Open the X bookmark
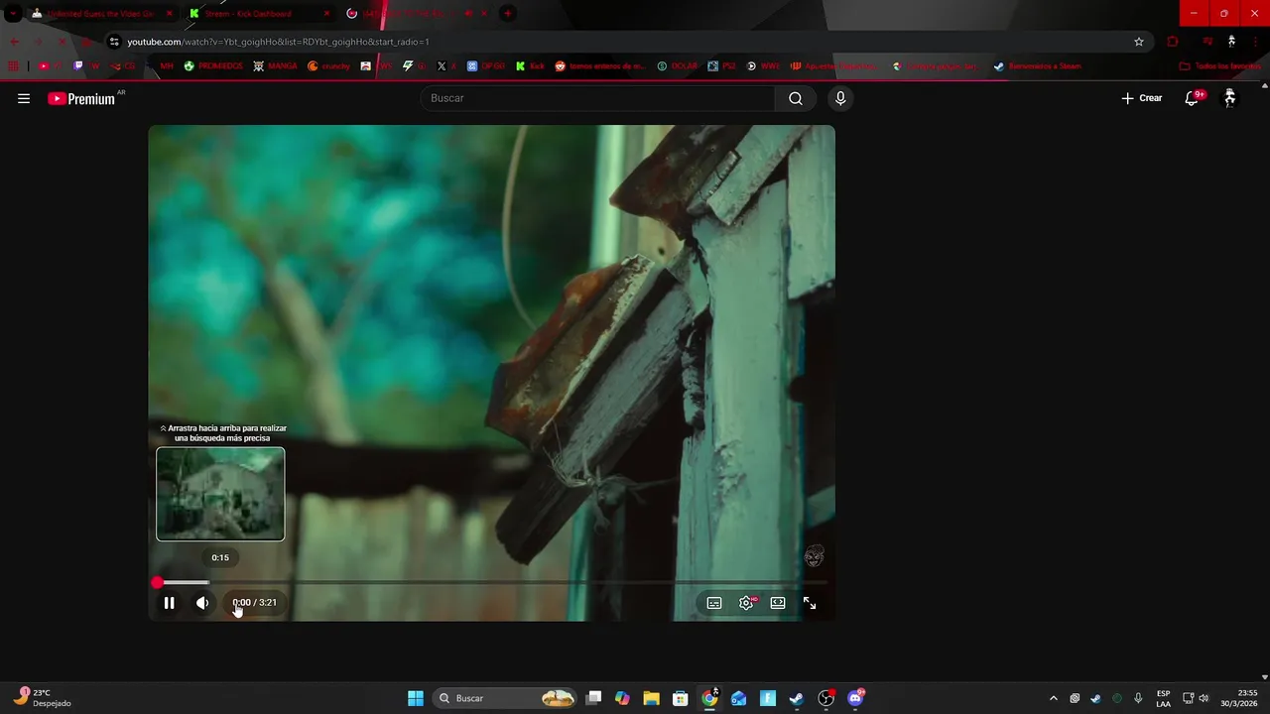The width and height of the screenshot is (1270, 714). point(446,66)
